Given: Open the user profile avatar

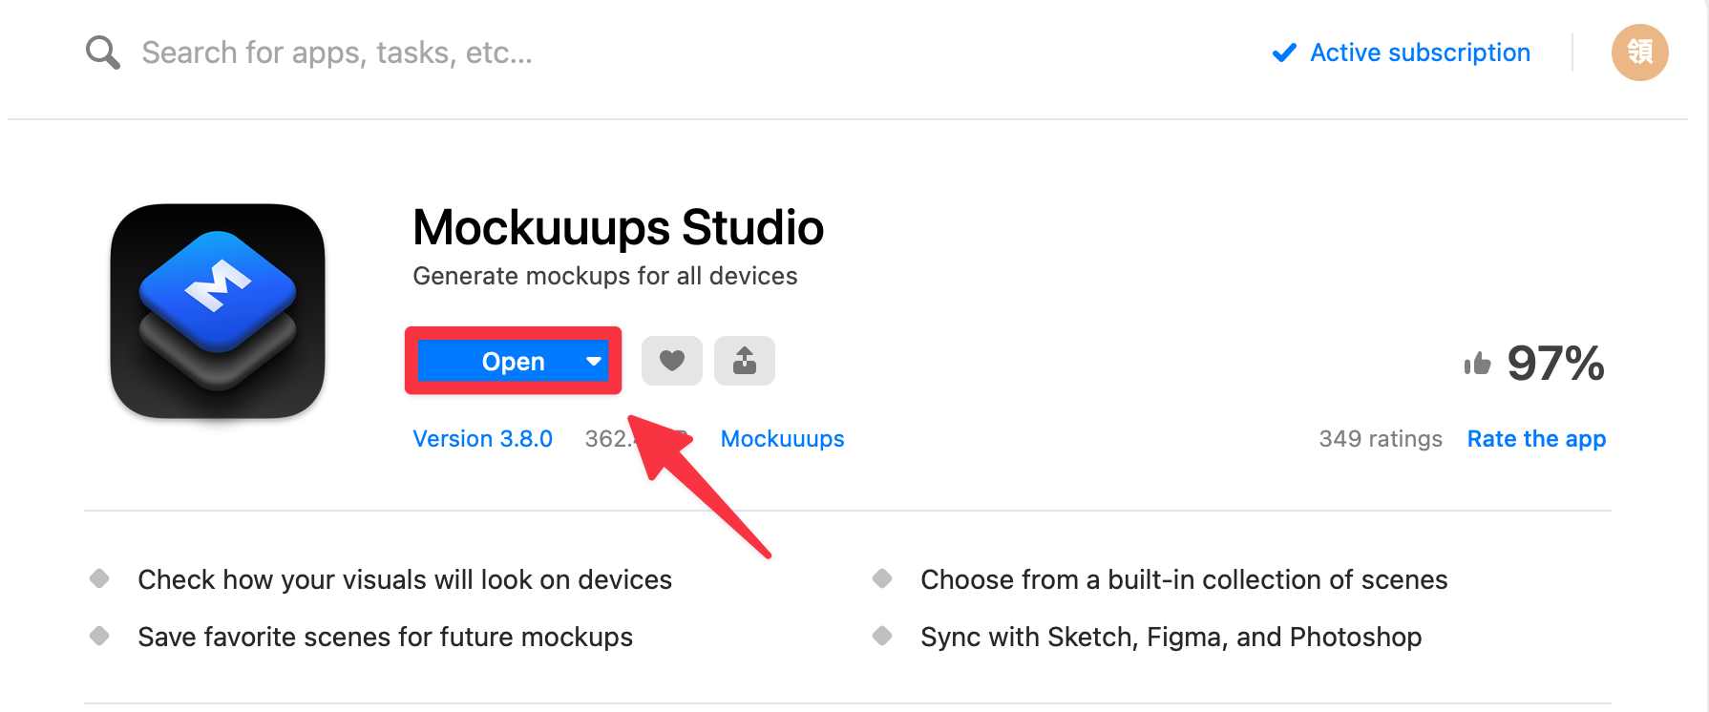Looking at the screenshot, I should [x=1639, y=52].
